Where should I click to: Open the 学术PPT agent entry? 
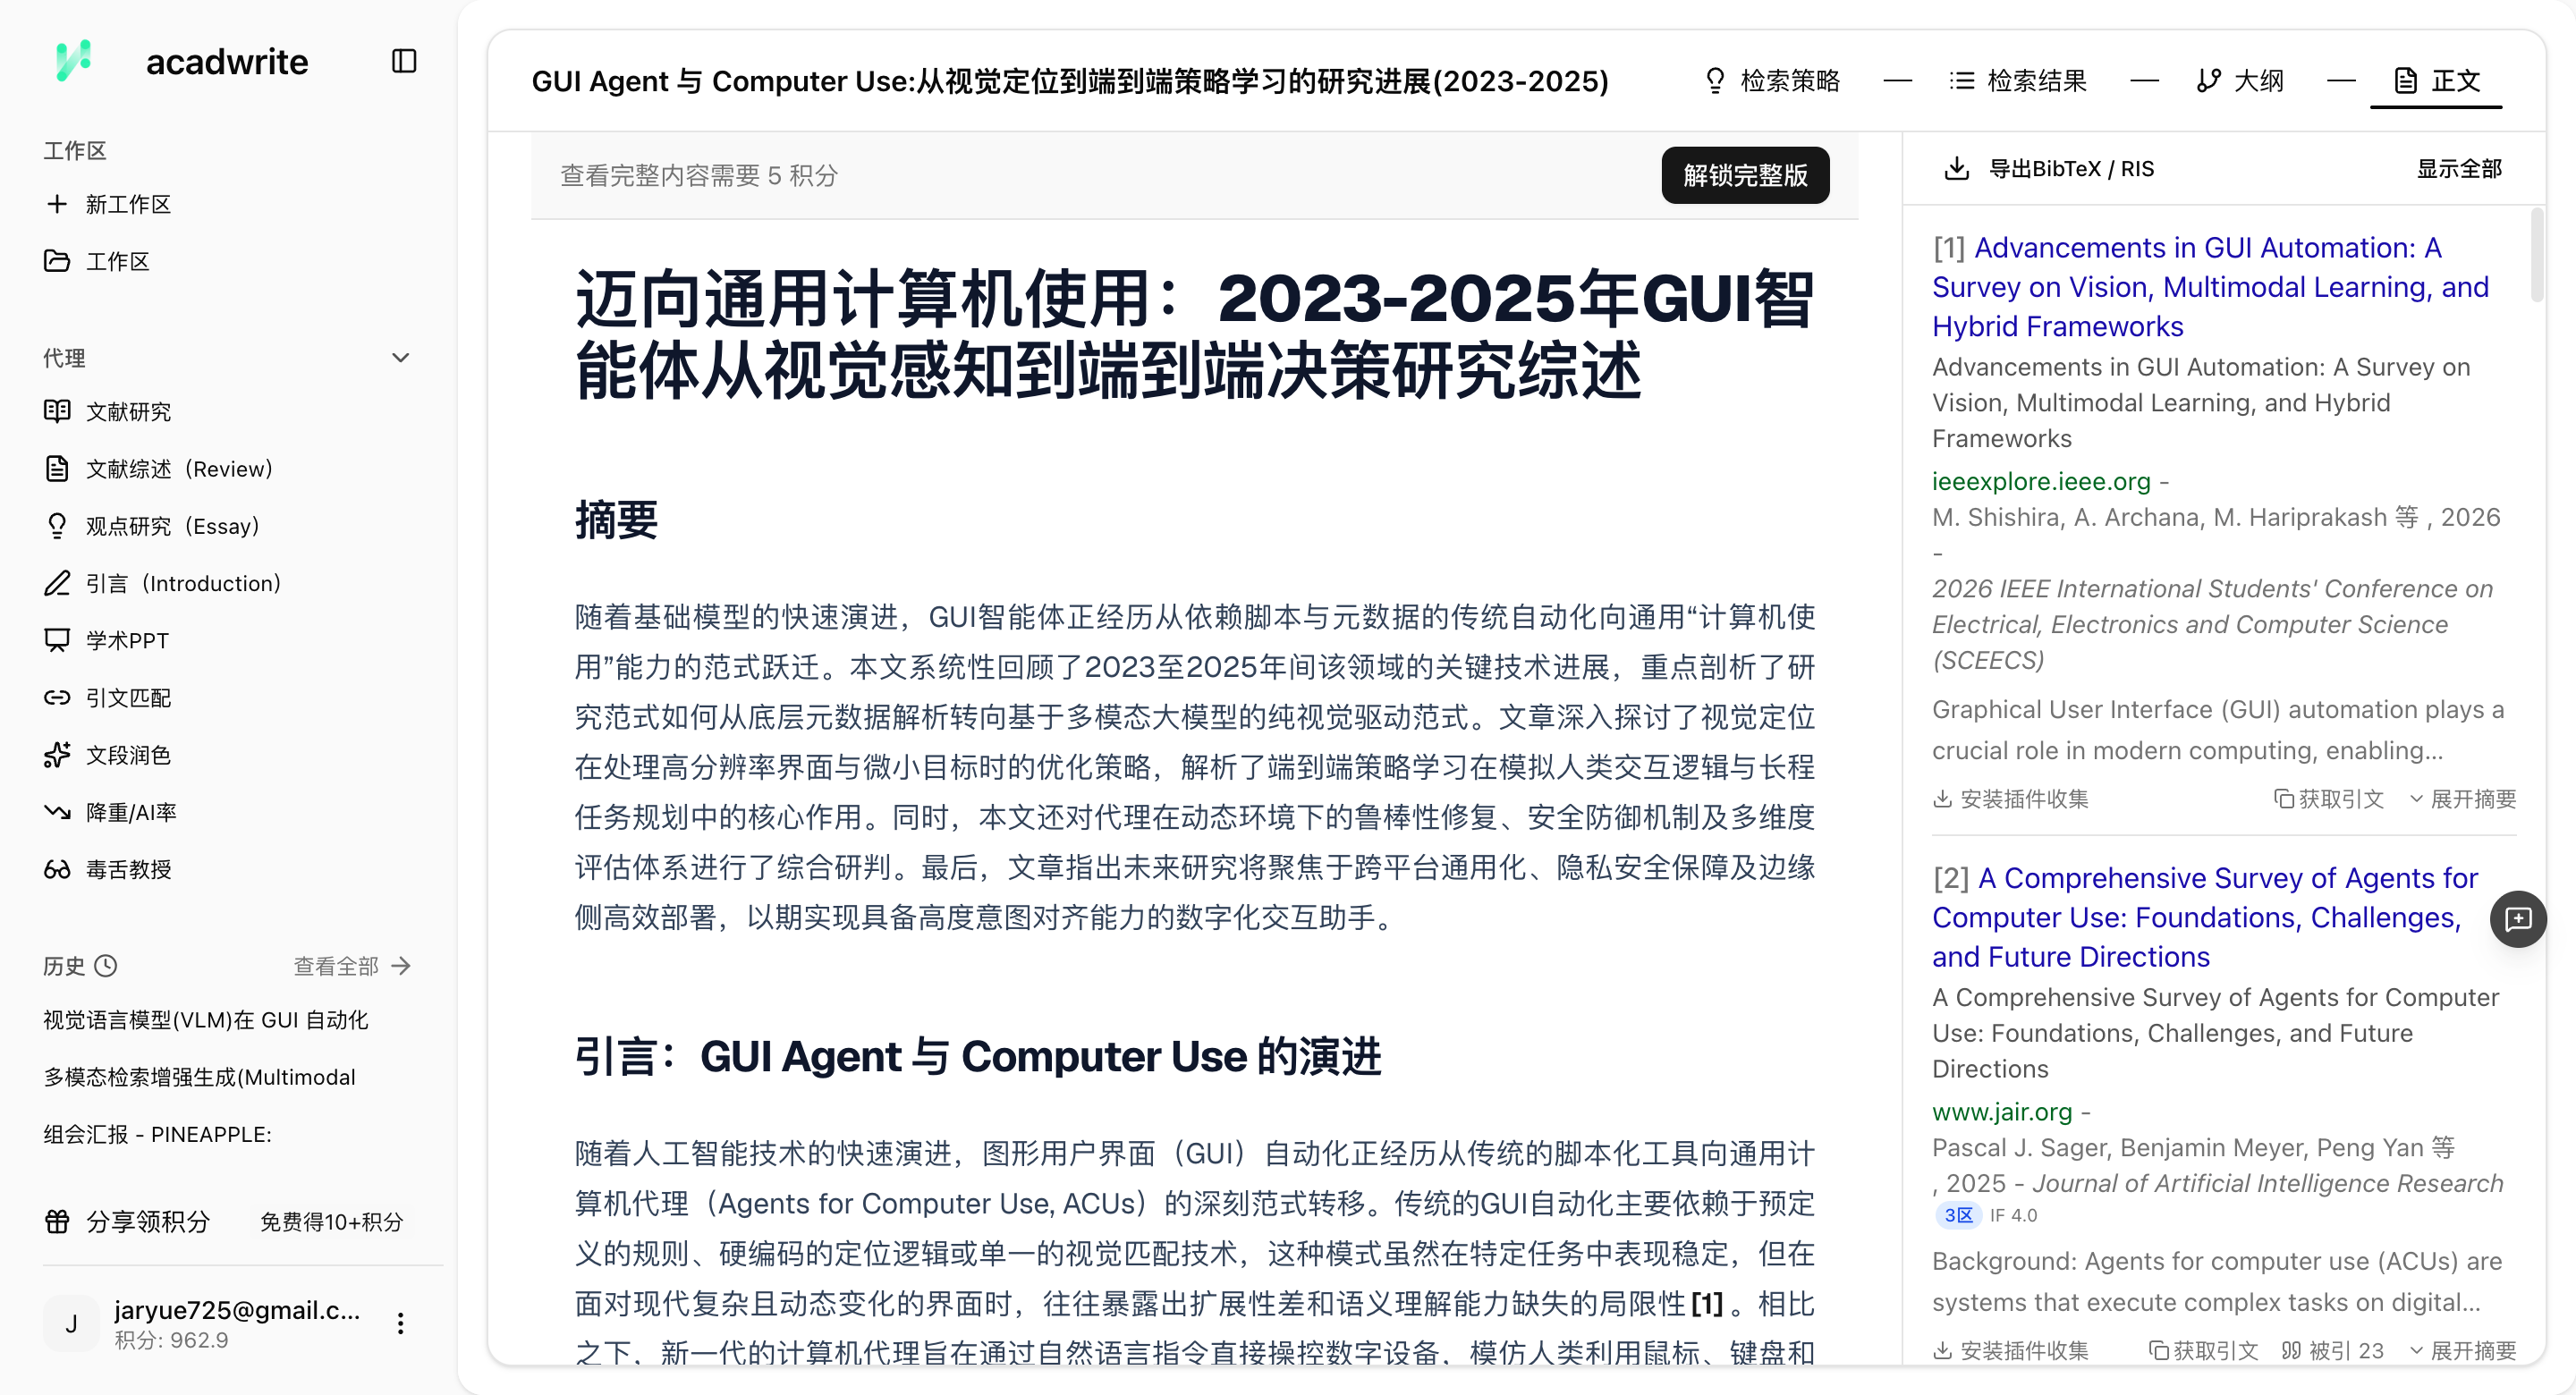click(107, 640)
